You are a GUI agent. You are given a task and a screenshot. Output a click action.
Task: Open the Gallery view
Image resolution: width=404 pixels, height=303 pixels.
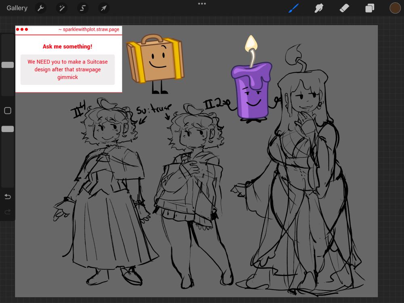[x=17, y=8]
